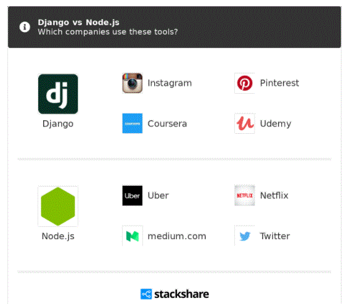Open the stackshare logo link

174,294
